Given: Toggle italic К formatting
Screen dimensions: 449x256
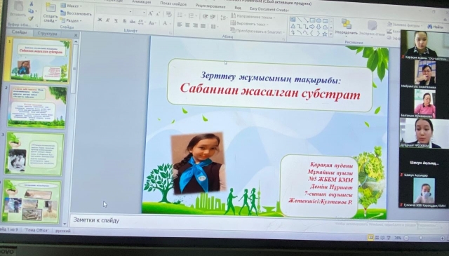Looking at the screenshot, I should click(107, 20).
